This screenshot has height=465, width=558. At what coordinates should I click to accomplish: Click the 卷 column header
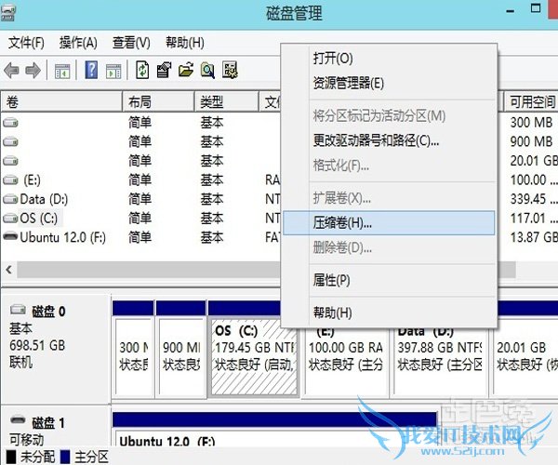pos(61,102)
